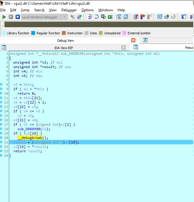Click the 'esi' register comment on line 3
Image resolution: width=194 pixels, height=202 pixels.
[60, 62]
